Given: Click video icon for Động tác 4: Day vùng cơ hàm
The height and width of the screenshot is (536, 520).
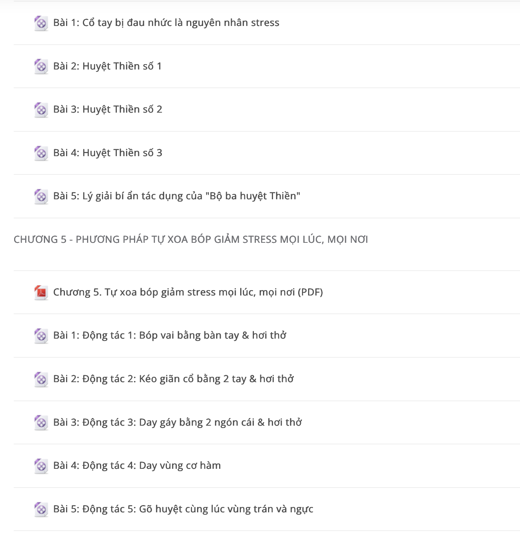Looking at the screenshot, I should tap(41, 466).
